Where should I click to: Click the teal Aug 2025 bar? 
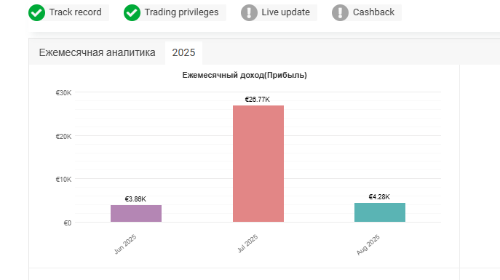pyautogui.click(x=380, y=212)
